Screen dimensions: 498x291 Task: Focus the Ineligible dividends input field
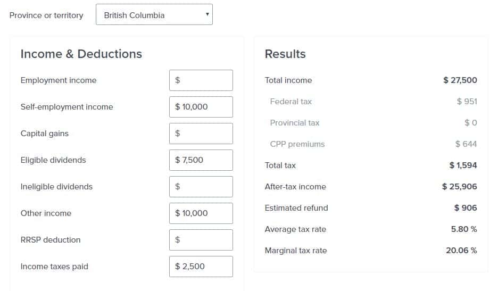pyautogui.click(x=201, y=187)
